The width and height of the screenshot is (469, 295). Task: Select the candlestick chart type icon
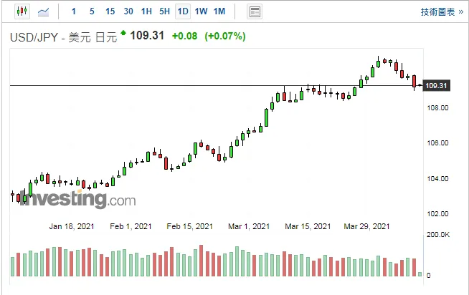(x=22, y=11)
